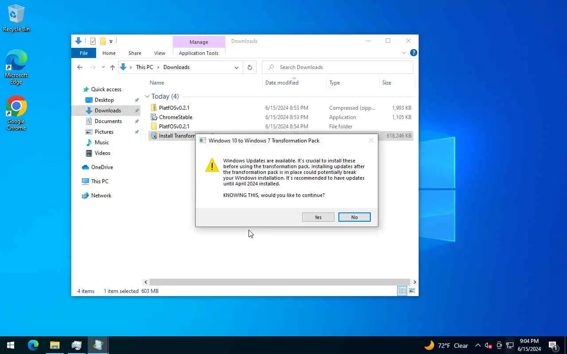Viewport: 567px width, 354px height.
Task: Open the clock showing 9:04 PM
Action: coord(529,345)
